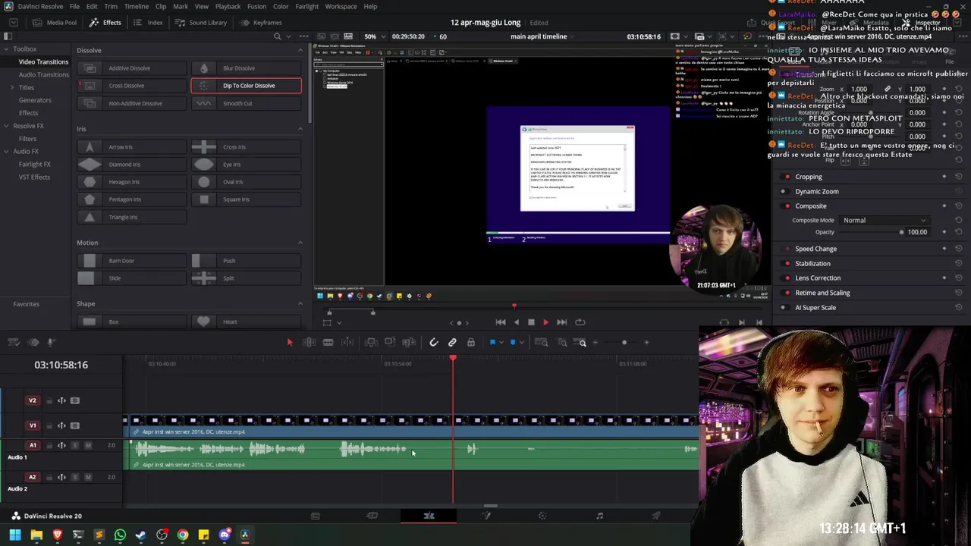Click the Opacity value field 100.00
Viewport: 971px width, 546px height.
pyautogui.click(x=917, y=232)
